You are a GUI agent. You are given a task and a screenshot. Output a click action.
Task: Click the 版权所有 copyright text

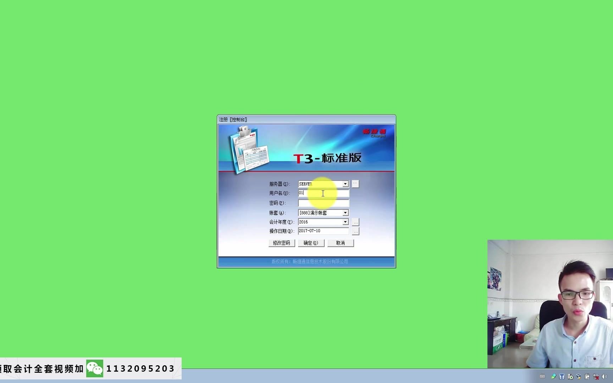point(310,261)
